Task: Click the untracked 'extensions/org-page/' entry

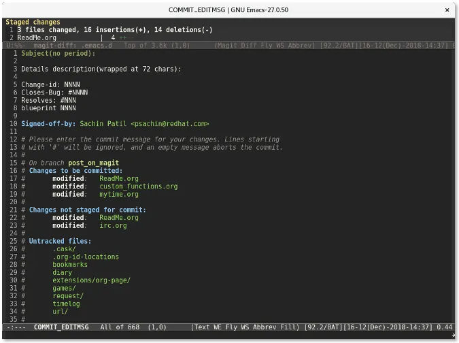Action: (x=91, y=280)
